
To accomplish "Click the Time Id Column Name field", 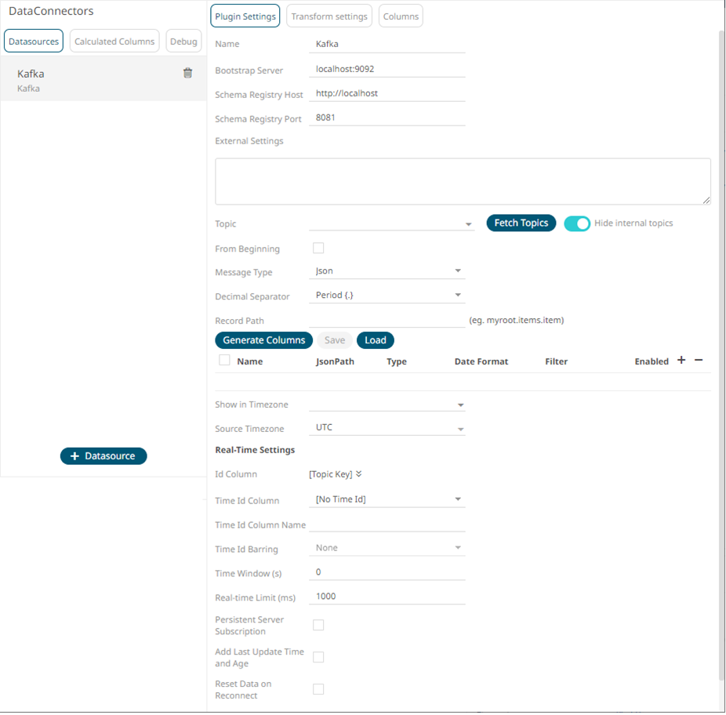I will 387,524.
